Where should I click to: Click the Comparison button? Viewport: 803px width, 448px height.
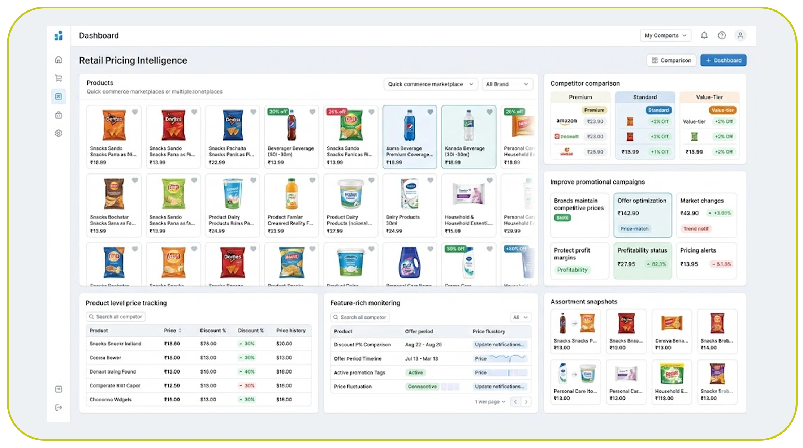pos(671,60)
